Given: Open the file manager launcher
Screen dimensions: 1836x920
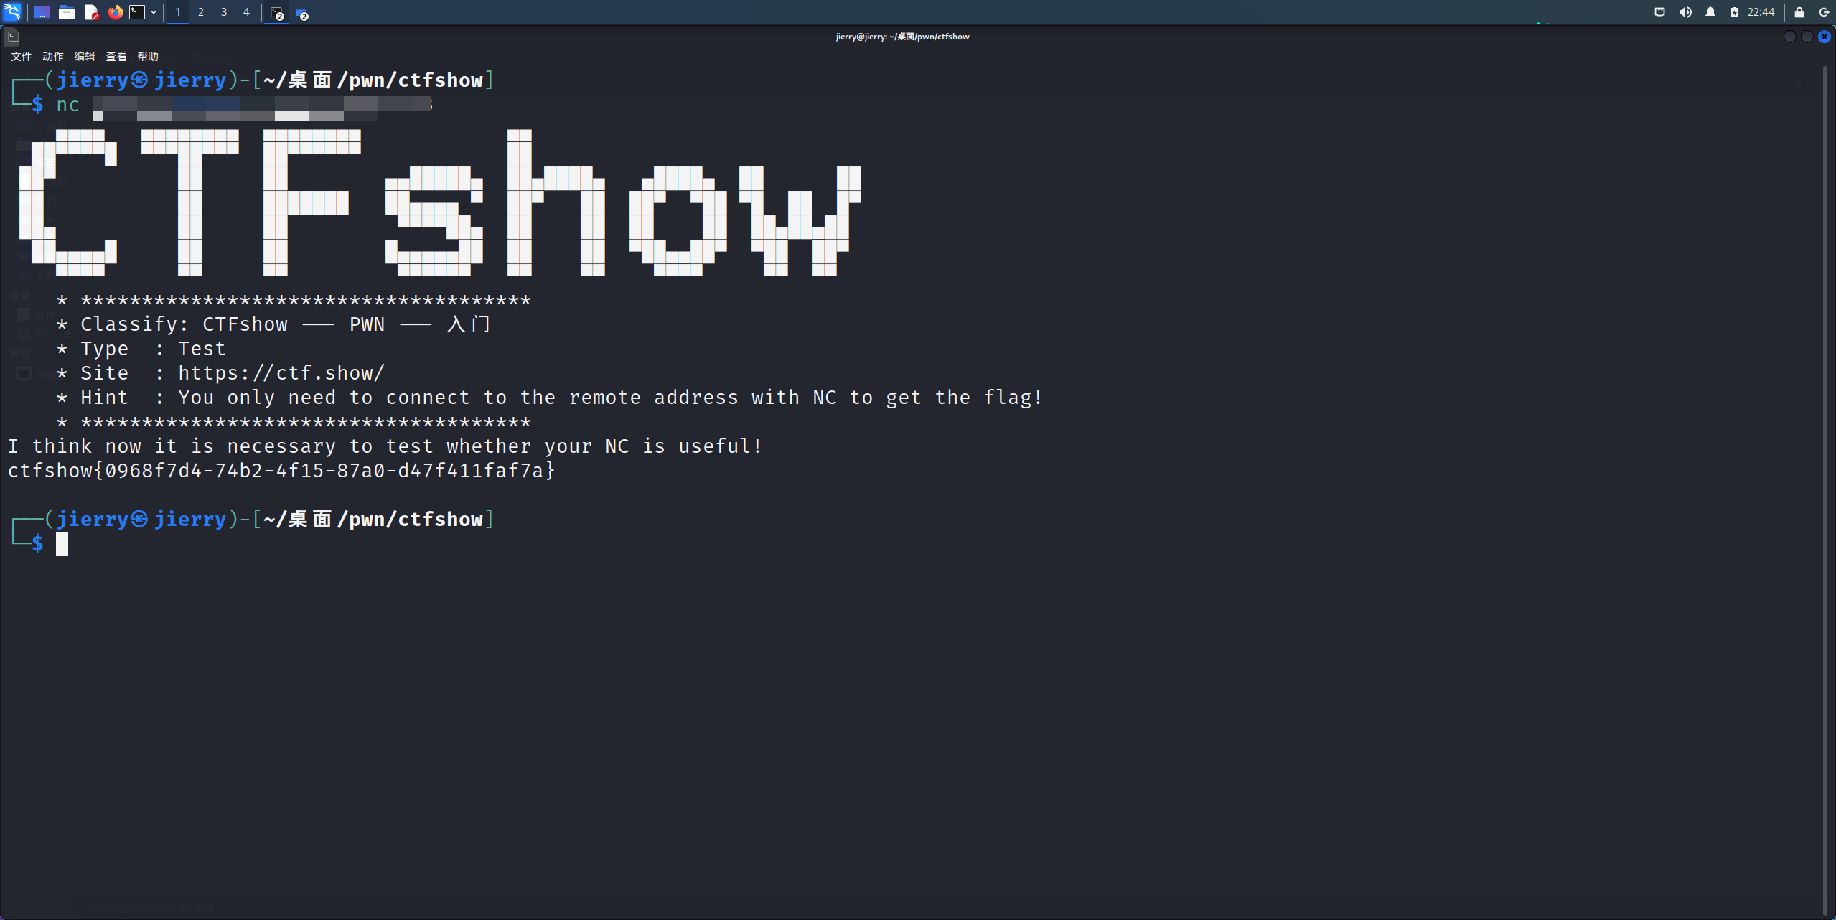Looking at the screenshot, I should point(67,12).
